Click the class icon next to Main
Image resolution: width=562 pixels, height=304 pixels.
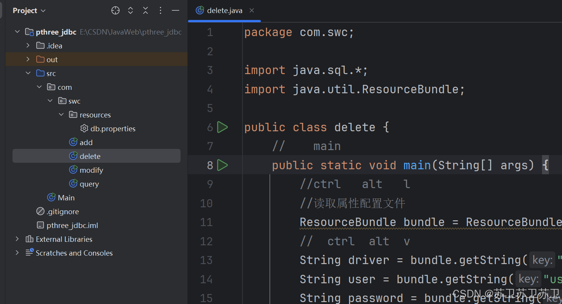click(51, 198)
